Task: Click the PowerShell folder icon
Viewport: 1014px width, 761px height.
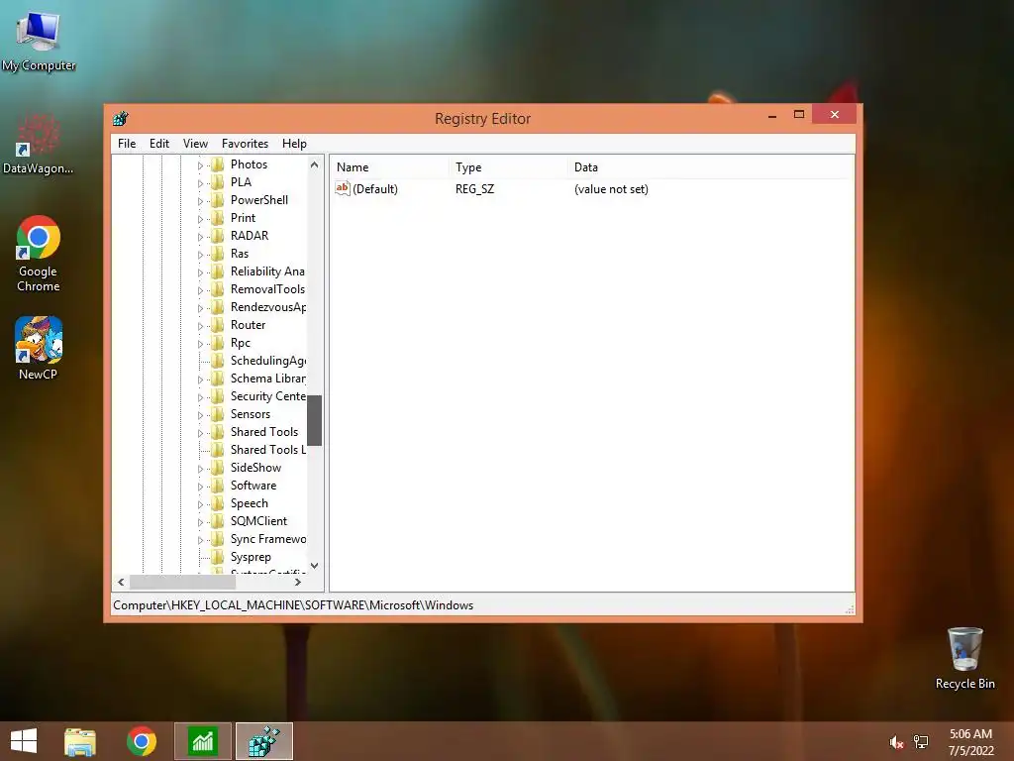Action: (218, 200)
